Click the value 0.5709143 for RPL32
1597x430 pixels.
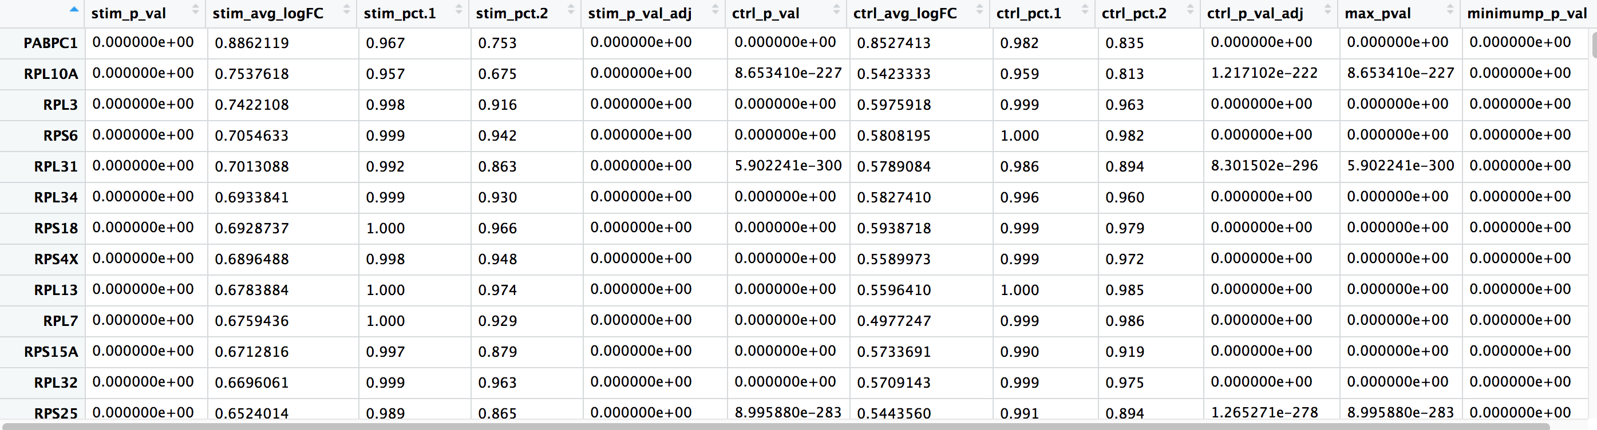pyautogui.click(x=894, y=383)
